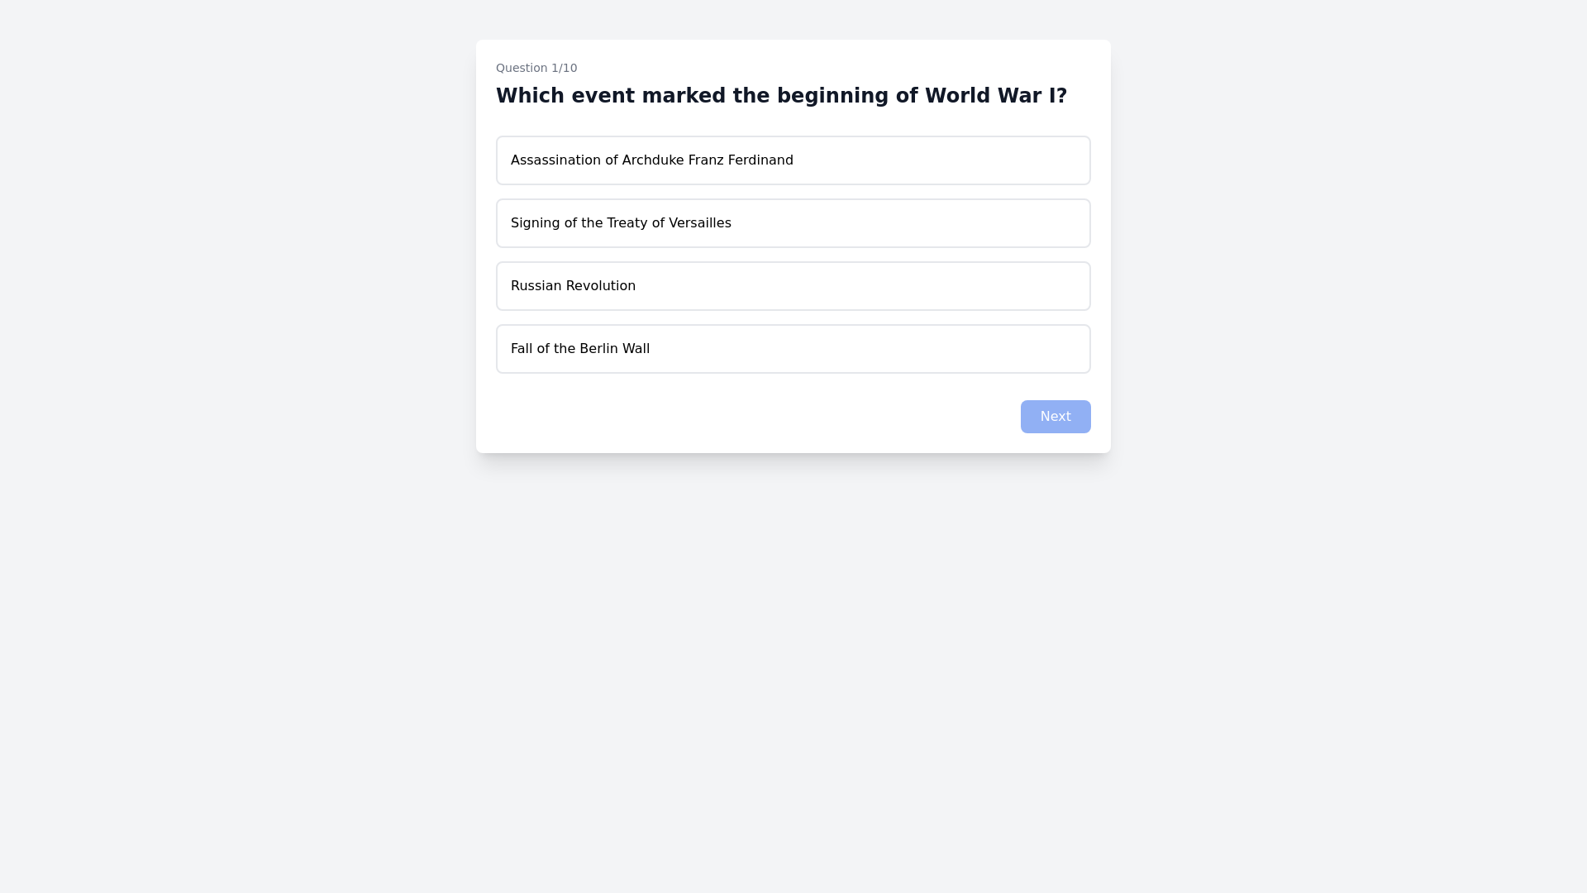Tap the Berlin Wall answer box
1587x893 pixels.
[793, 349]
